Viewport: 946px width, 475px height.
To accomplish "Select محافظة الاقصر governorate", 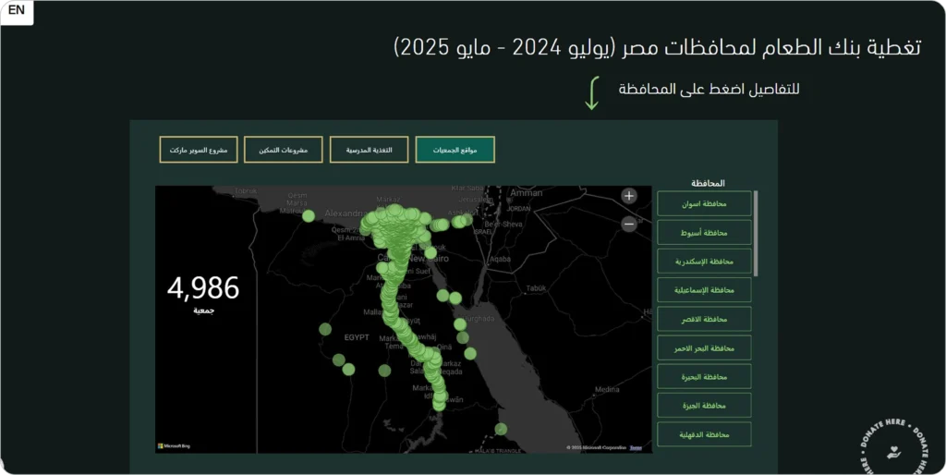I will tap(704, 319).
